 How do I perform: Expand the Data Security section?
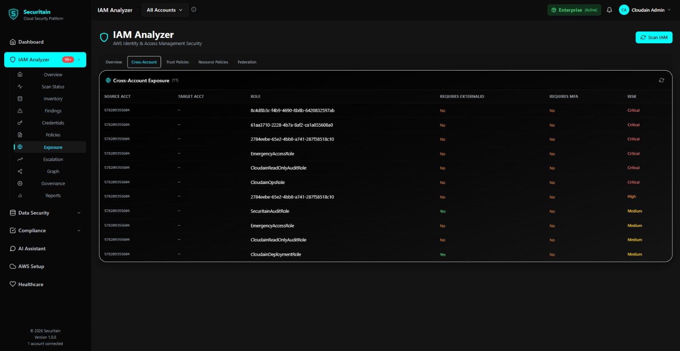(x=79, y=213)
